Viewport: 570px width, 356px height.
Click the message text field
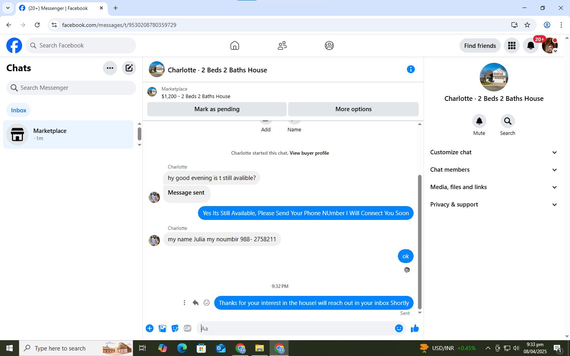point(295,328)
